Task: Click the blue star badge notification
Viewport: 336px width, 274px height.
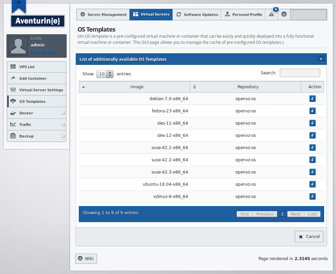Action: [276, 10]
